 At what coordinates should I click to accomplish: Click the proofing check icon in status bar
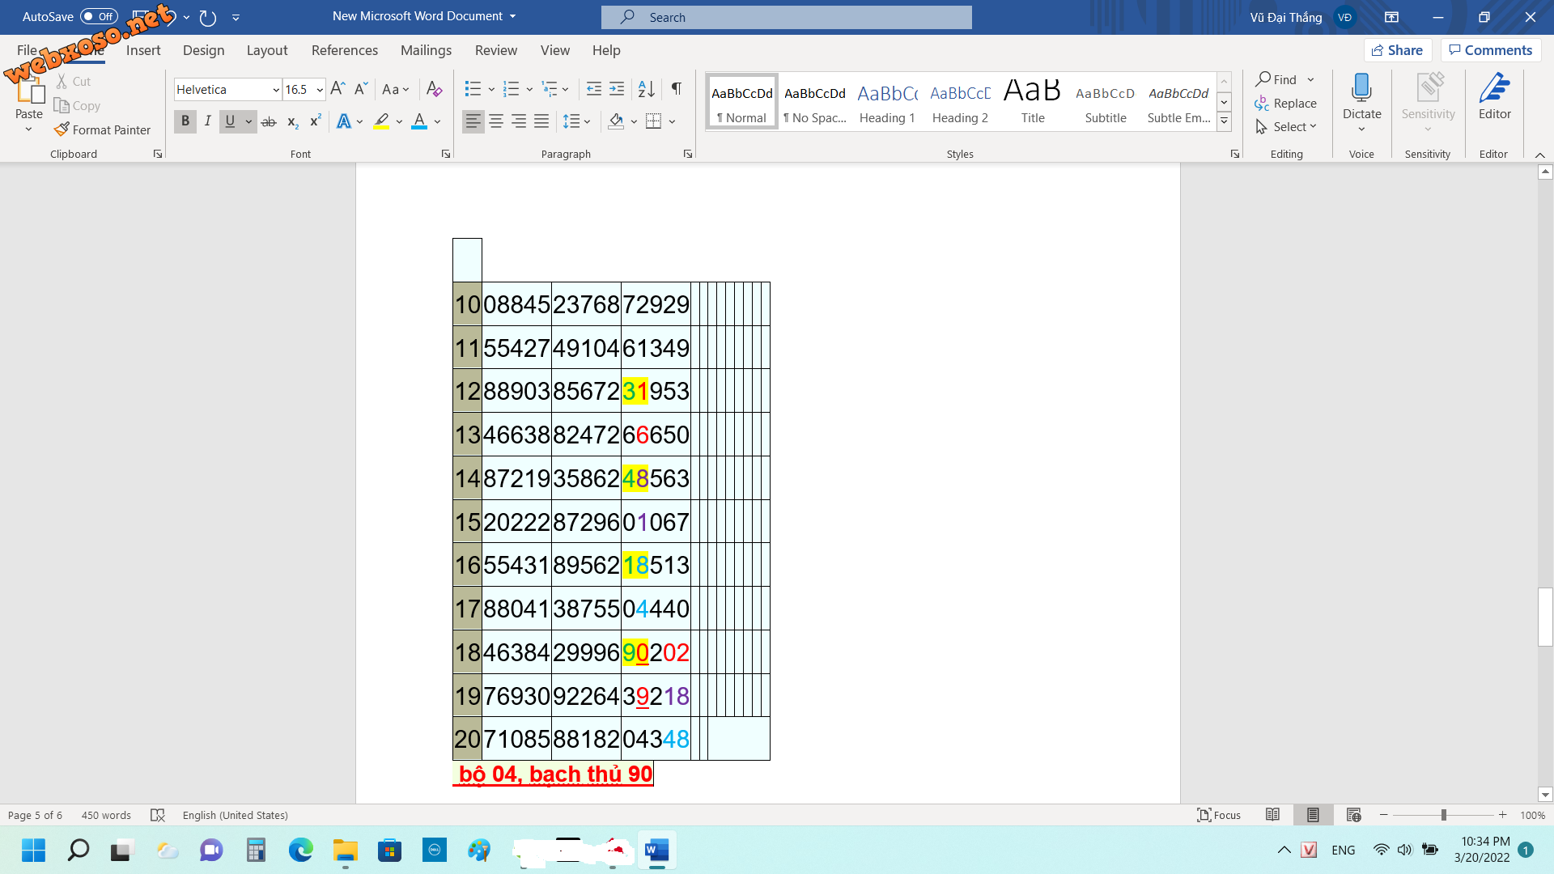click(x=157, y=815)
